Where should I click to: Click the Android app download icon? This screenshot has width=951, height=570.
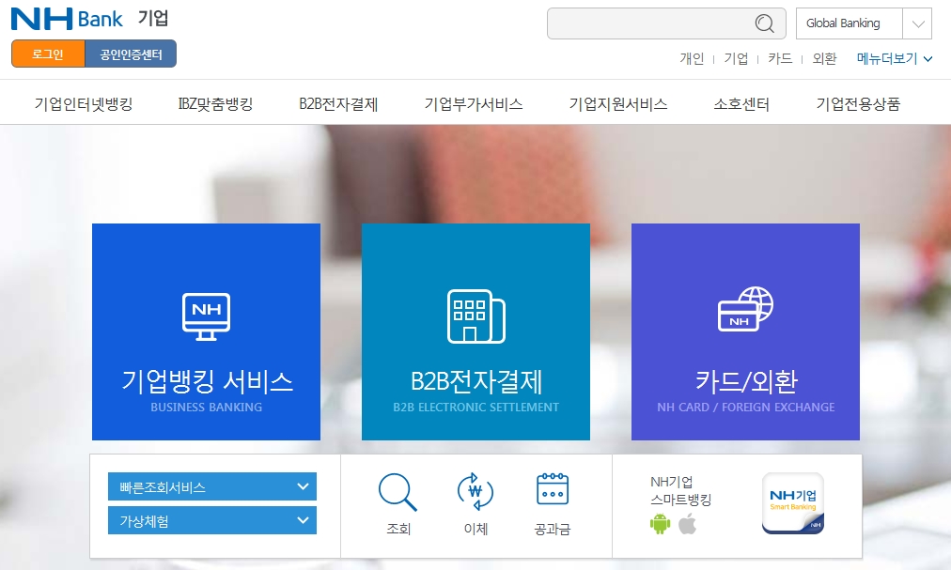point(660,523)
